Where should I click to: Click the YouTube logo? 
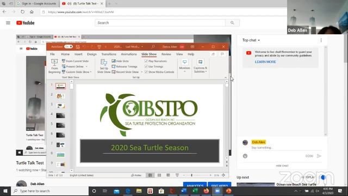pyautogui.click(x=26, y=23)
